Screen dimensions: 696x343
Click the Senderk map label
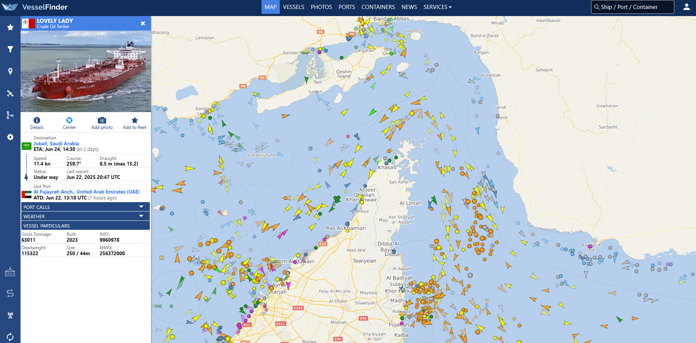(x=544, y=70)
